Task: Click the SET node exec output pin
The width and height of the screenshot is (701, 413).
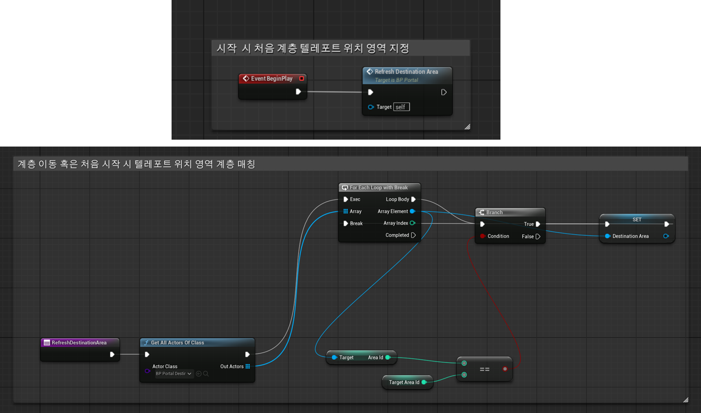Action: [x=667, y=224]
